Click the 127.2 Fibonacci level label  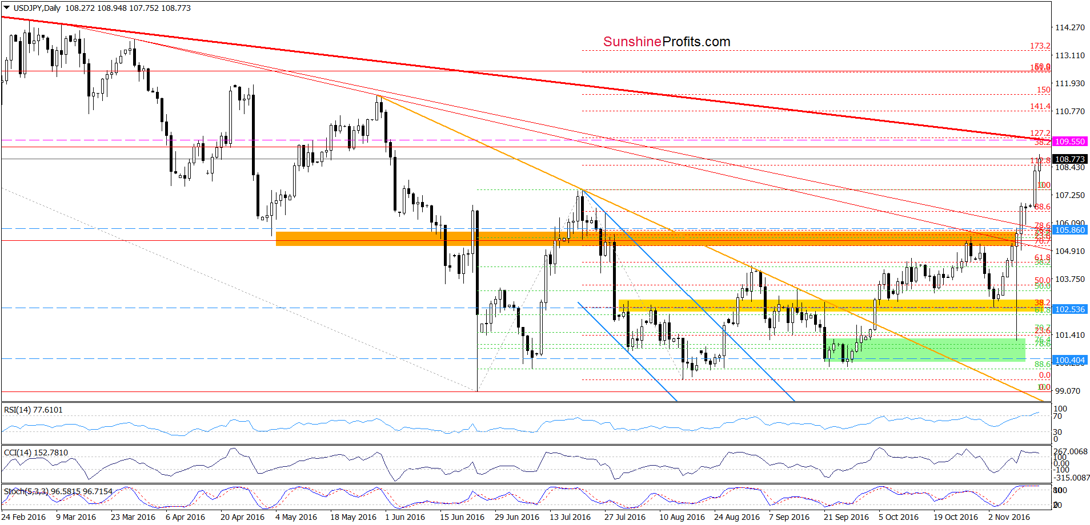pos(1040,133)
